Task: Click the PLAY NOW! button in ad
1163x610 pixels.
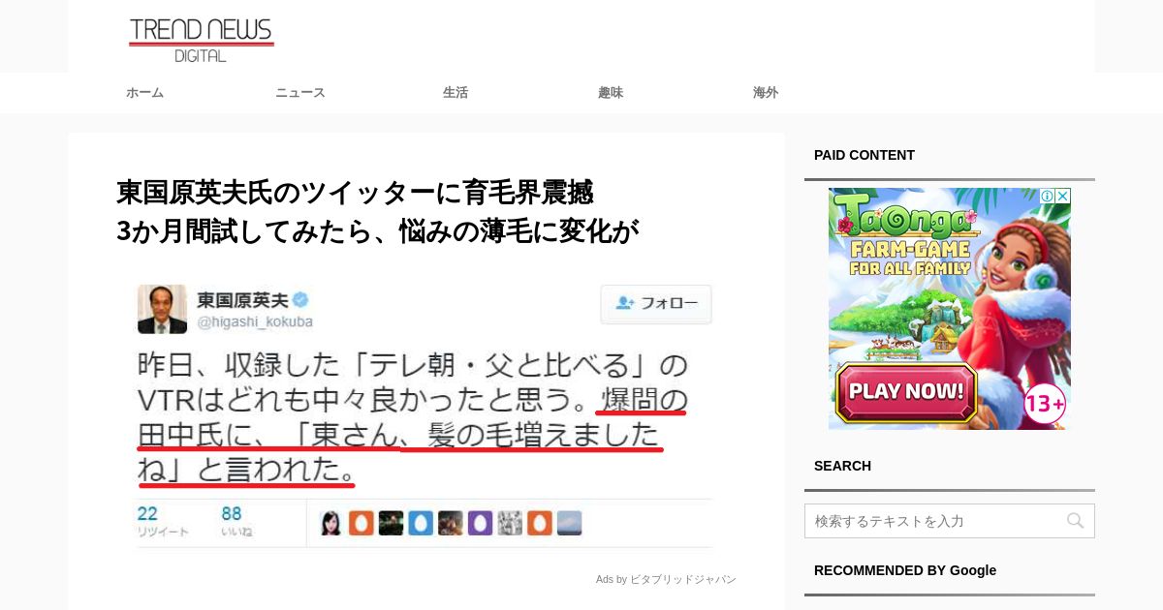Action: point(906,392)
